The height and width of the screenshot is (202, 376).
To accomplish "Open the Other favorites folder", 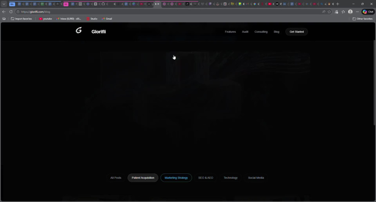I will pos(362,19).
